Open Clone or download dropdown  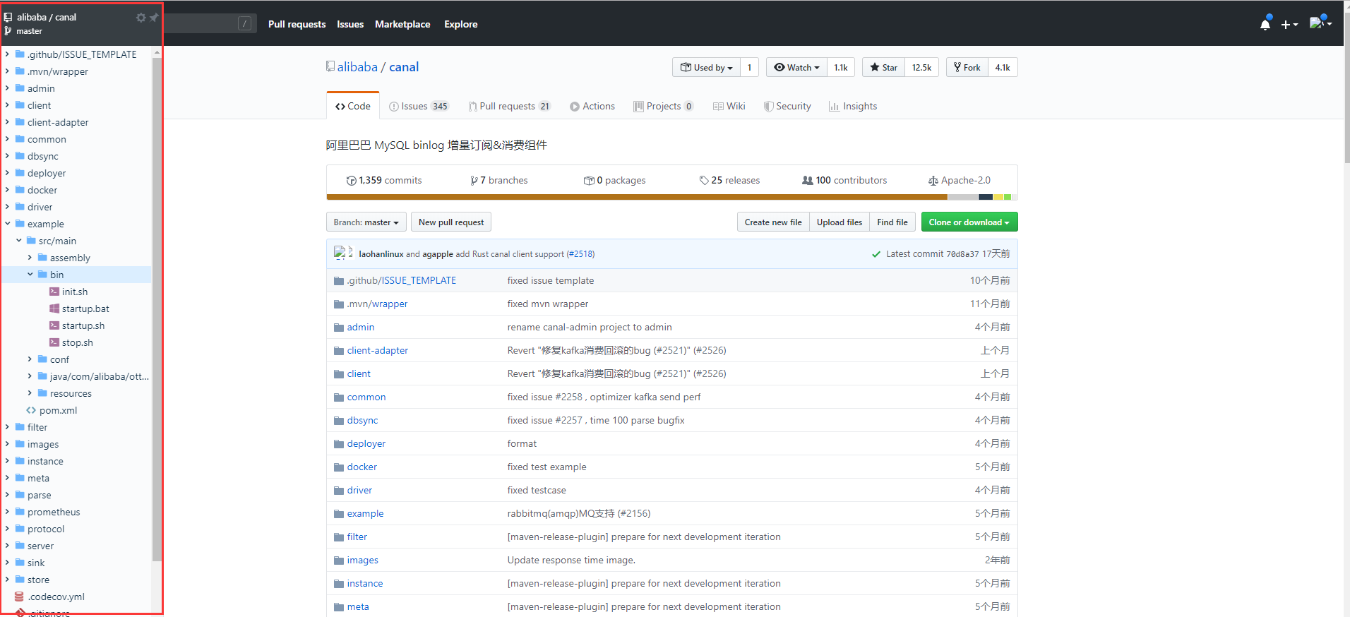point(969,222)
